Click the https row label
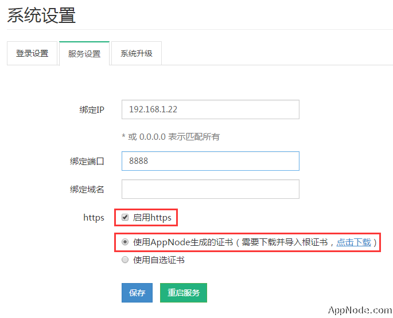The image size is (393, 318). 94,217
